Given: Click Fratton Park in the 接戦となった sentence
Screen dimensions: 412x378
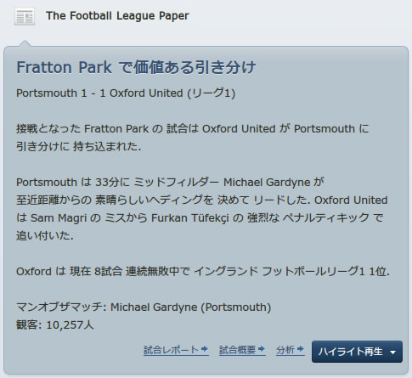Looking at the screenshot, I should point(116,129).
